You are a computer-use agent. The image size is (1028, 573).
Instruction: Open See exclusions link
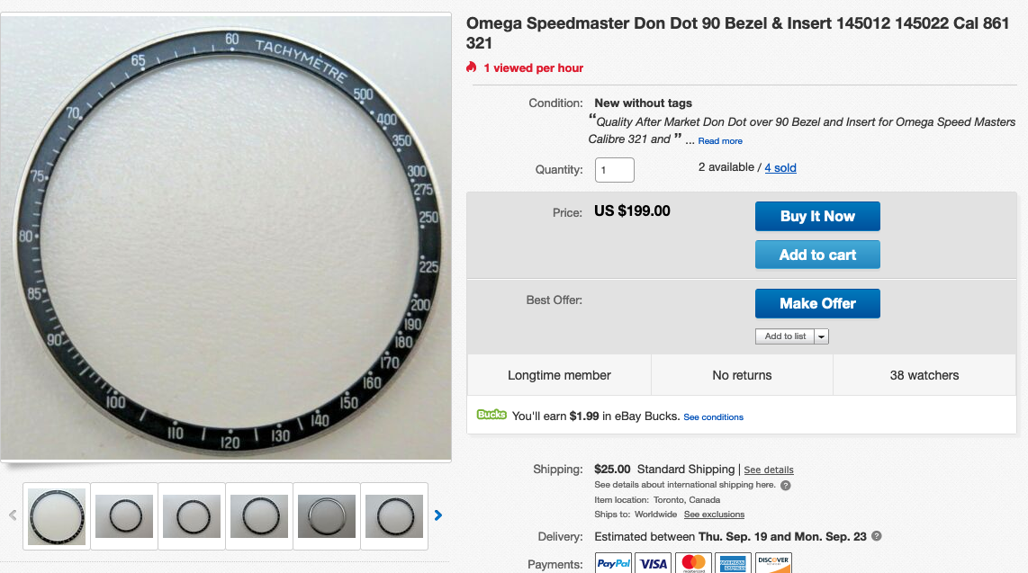point(714,514)
